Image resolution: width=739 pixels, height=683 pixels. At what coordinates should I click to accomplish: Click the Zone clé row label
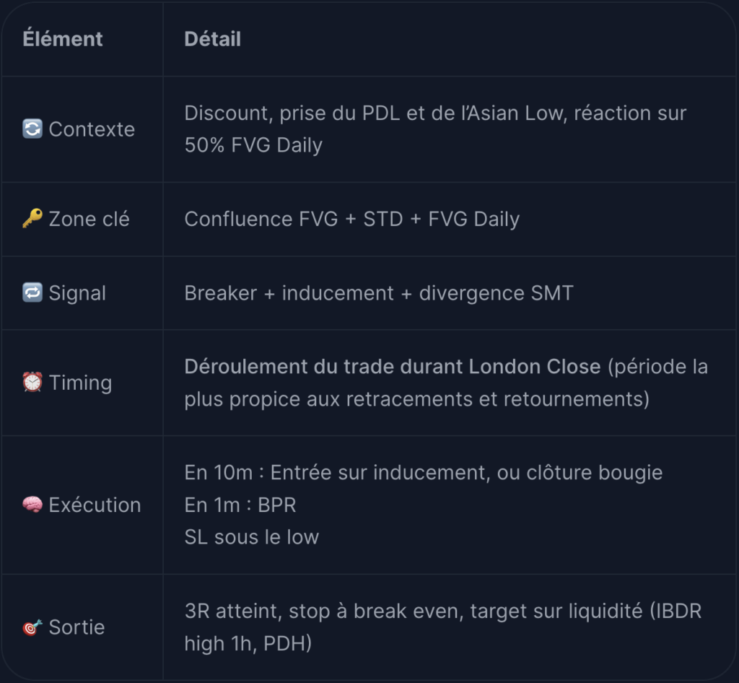point(89,219)
